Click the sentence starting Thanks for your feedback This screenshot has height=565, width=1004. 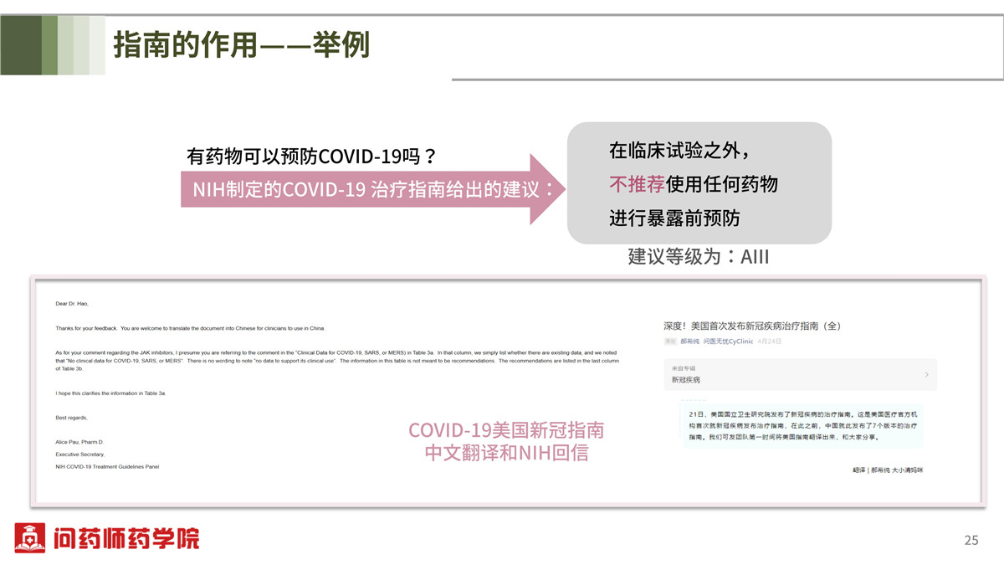[190, 328]
